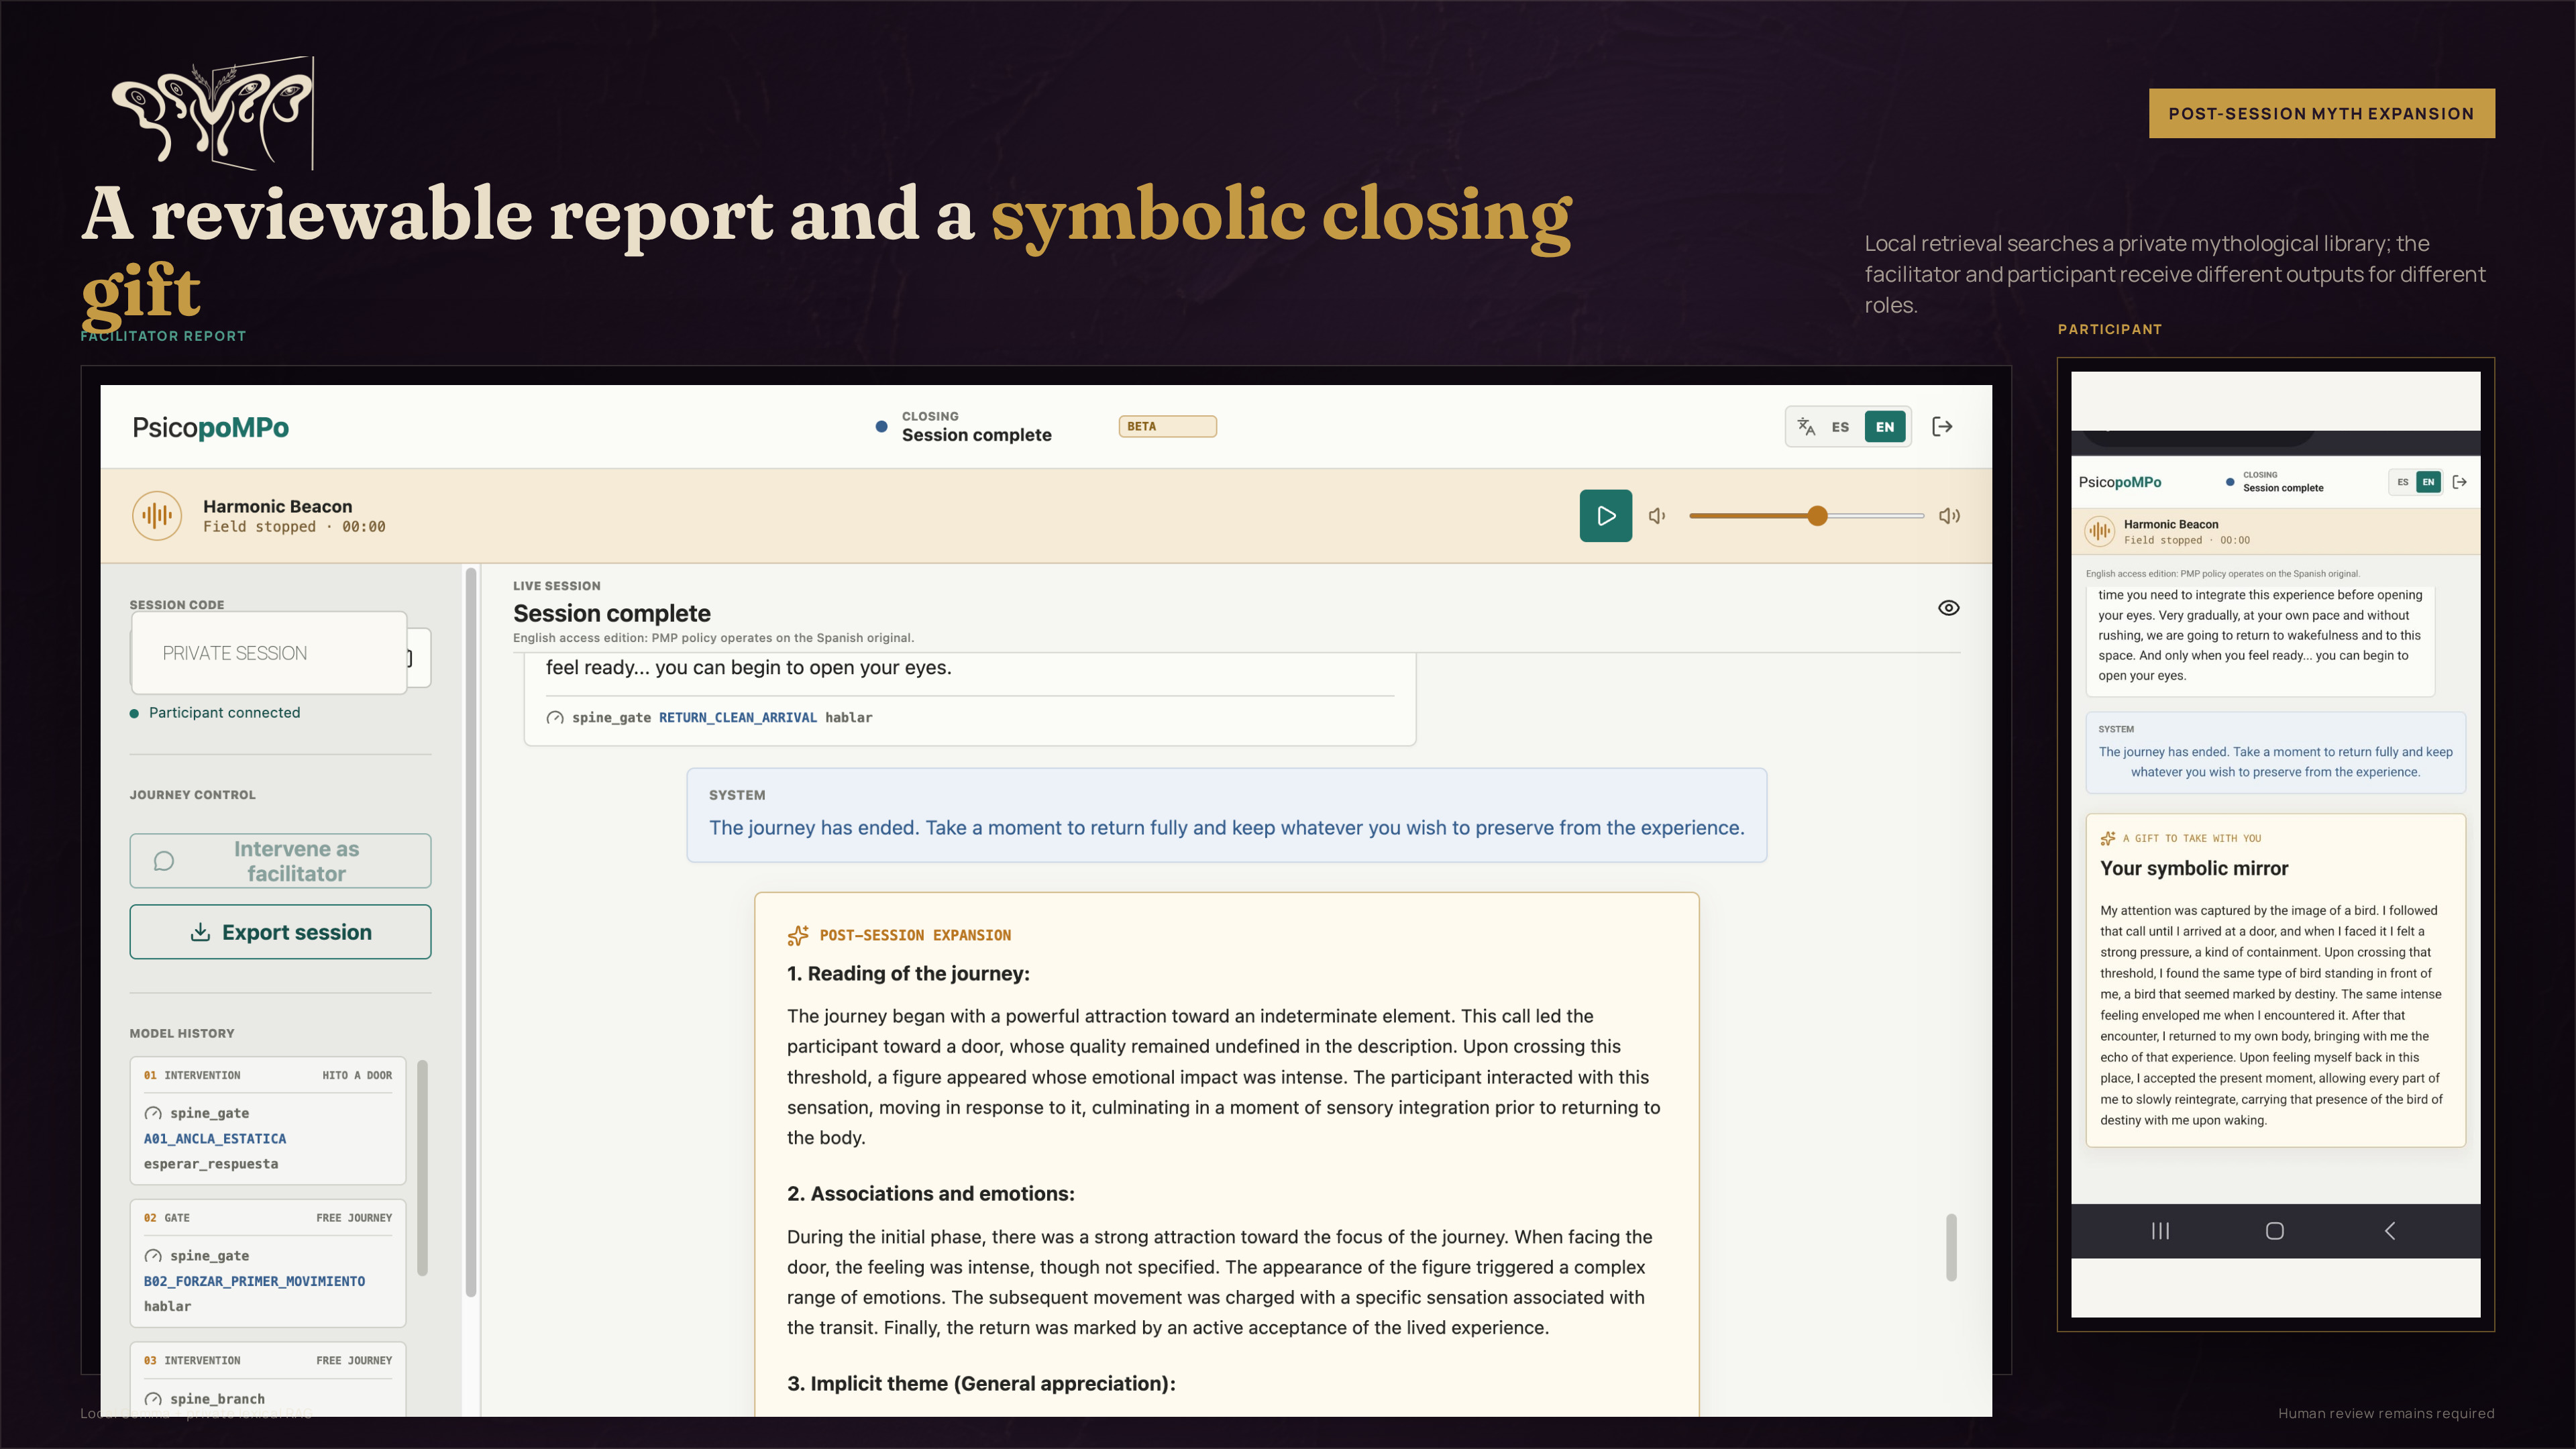Viewport: 2576px width, 1449px height.
Task: Click the PsicopoMPo logo in participant view
Action: tap(2120, 482)
